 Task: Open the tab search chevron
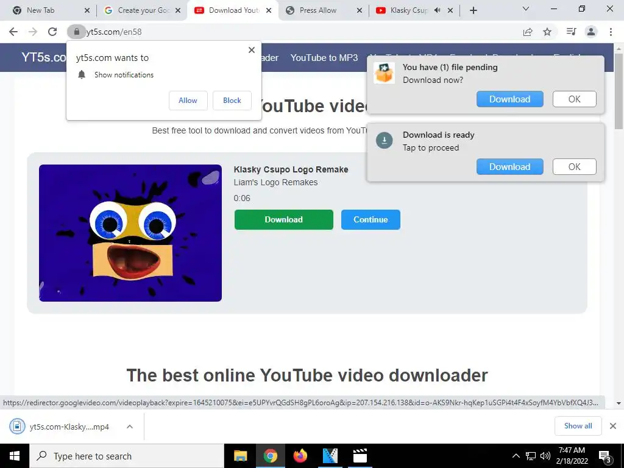(x=526, y=9)
